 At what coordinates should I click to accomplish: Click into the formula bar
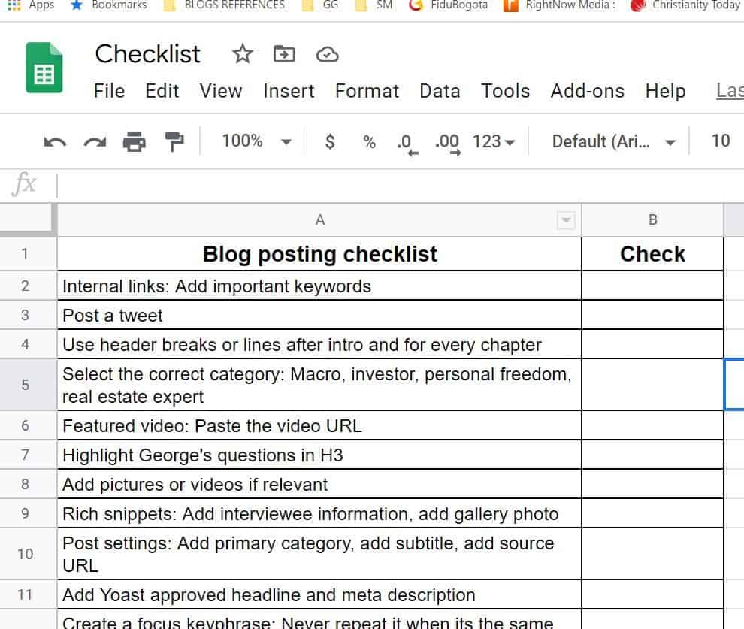tap(400, 185)
